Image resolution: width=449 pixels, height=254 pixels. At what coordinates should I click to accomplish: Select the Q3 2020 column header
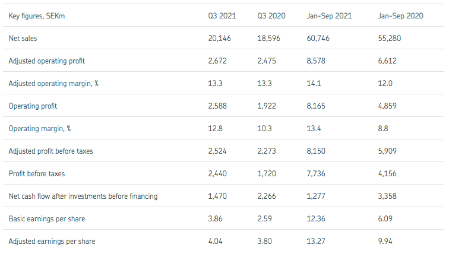click(x=271, y=15)
